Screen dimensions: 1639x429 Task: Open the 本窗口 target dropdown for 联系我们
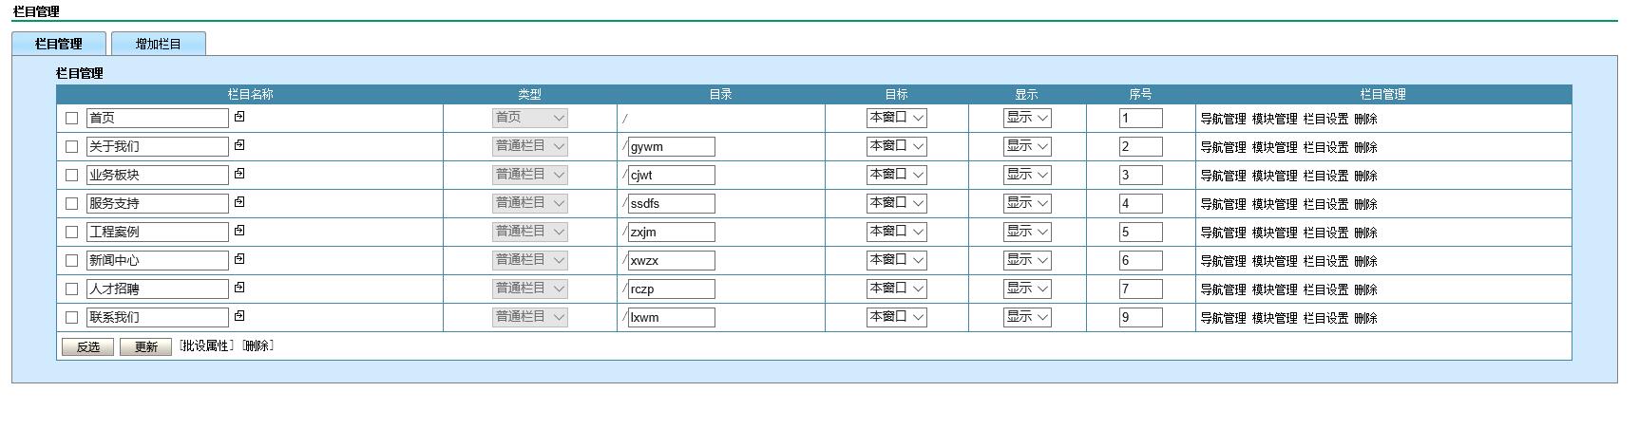(x=897, y=317)
